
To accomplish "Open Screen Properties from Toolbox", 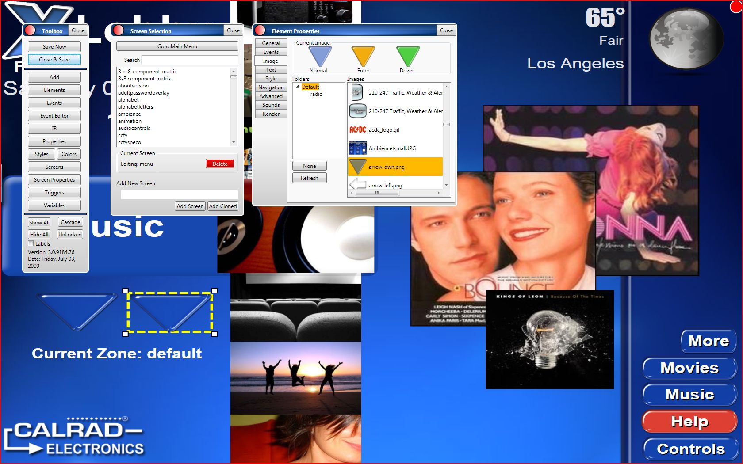I will pyautogui.click(x=54, y=180).
